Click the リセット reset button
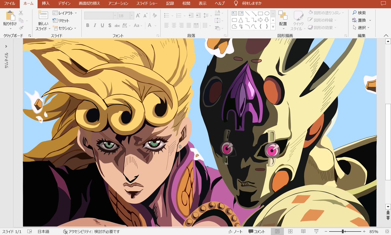The height and width of the screenshot is (235, 391). point(61,21)
